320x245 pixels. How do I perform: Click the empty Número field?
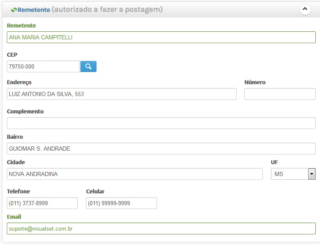point(280,94)
